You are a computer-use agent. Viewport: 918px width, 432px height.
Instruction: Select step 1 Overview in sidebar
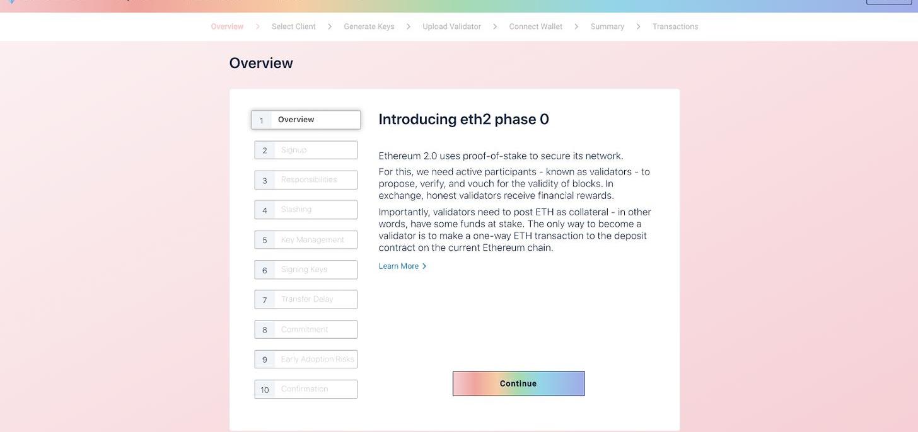click(x=306, y=120)
